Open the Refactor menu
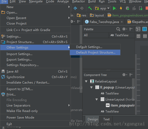The width and height of the screenshot is (148, 129). 78,1
